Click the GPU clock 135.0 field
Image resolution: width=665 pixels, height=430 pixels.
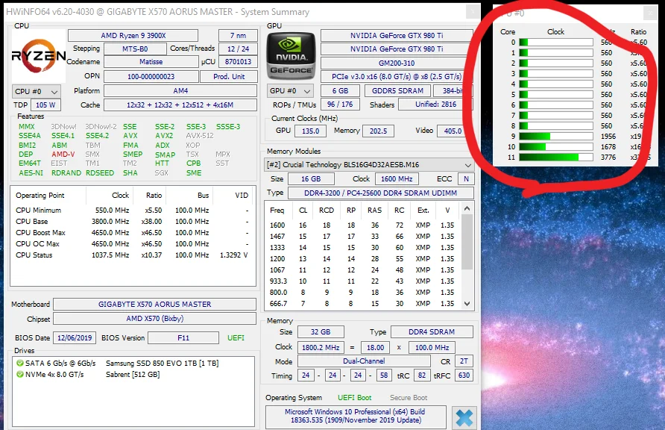coord(310,131)
